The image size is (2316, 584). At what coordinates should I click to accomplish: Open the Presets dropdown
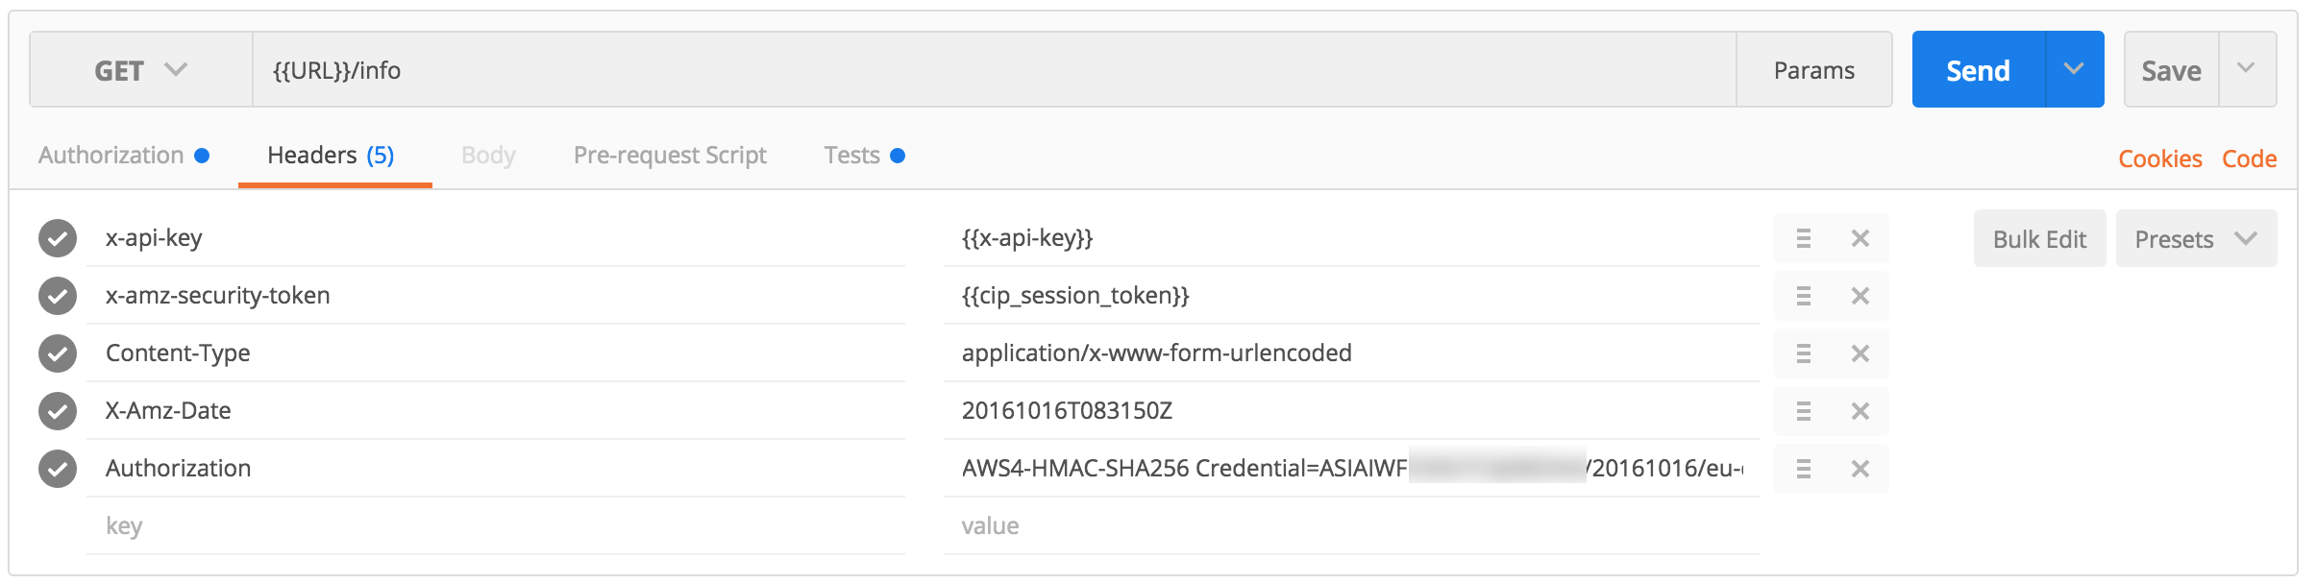coord(2196,239)
